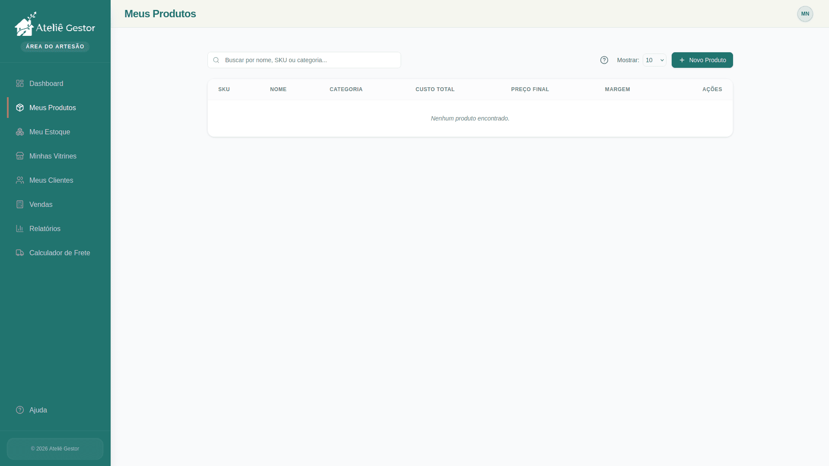Click the help question mark beside Mostrar
This screenshot has height=466, width=829.
point(604,60)
